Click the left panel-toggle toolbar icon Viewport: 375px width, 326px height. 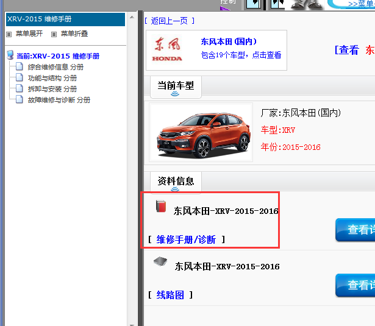click(254, 4)
